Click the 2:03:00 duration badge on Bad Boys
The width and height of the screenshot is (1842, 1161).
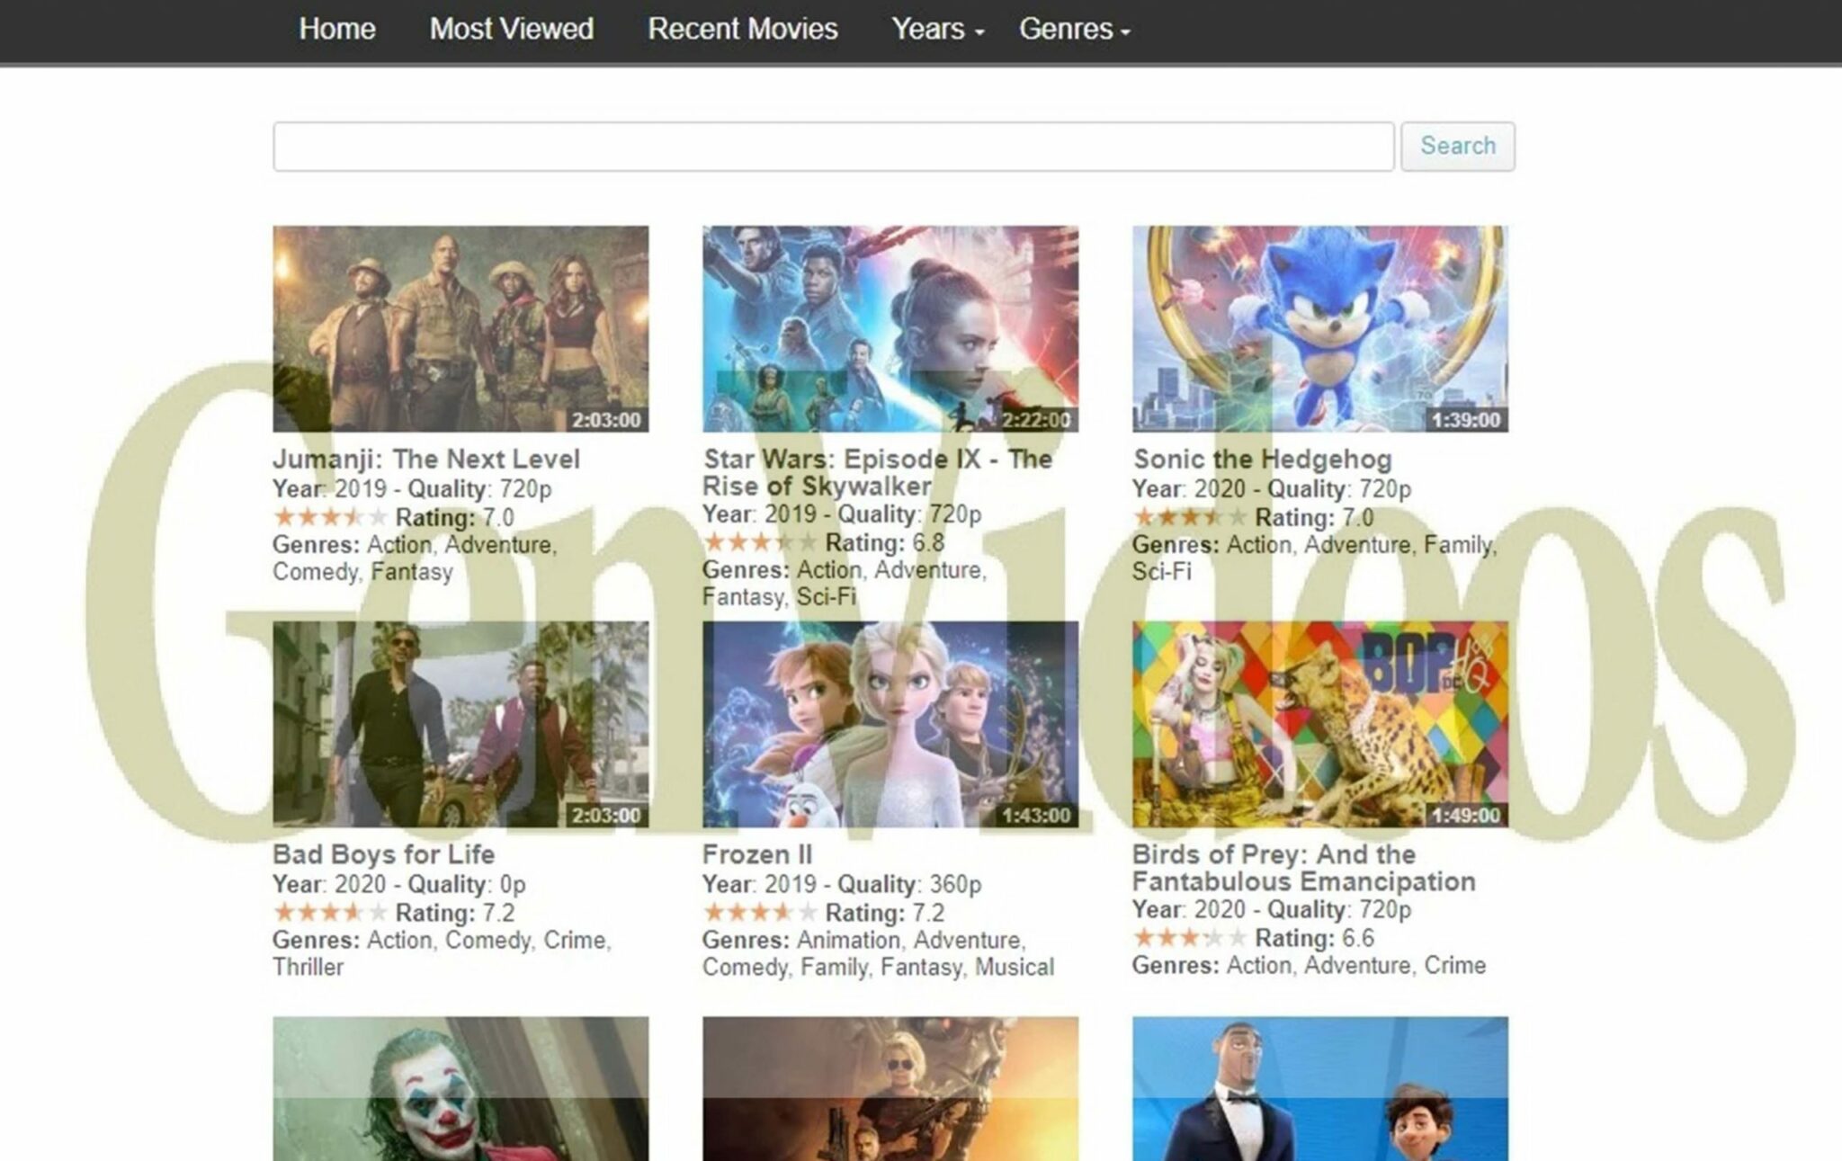pos(607,816)
